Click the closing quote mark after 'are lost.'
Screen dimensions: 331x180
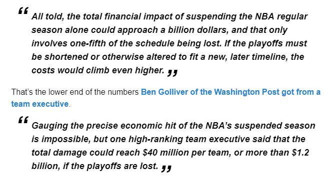point(166,169)
